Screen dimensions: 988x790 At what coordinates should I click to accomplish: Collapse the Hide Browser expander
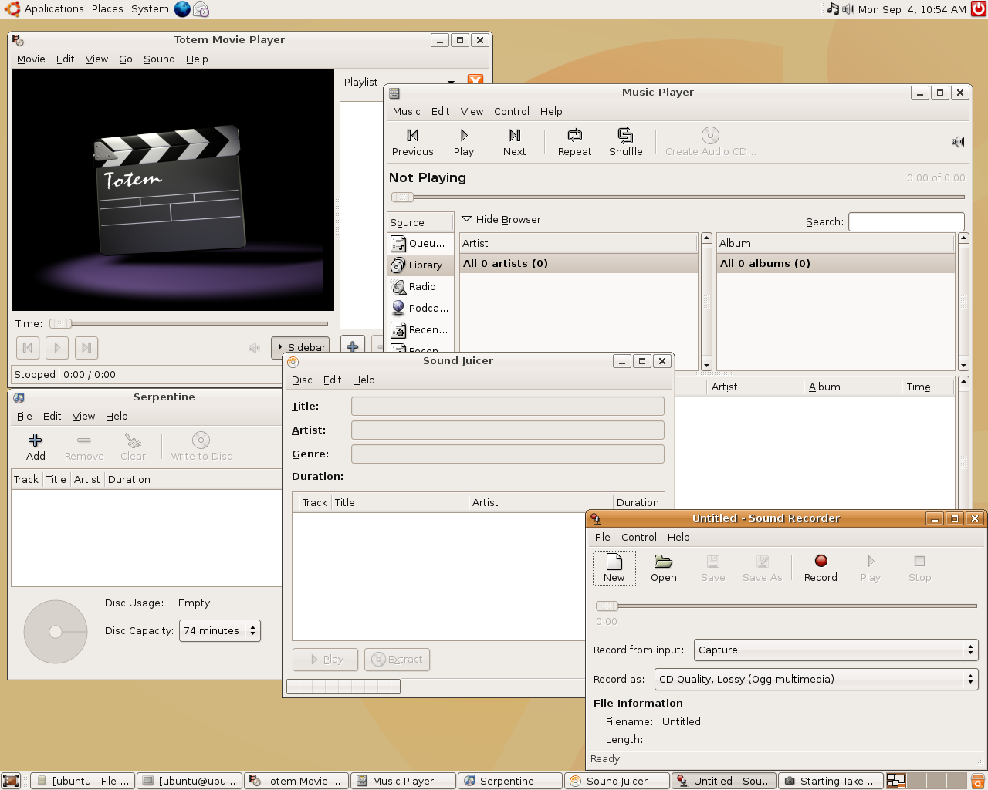501,219
